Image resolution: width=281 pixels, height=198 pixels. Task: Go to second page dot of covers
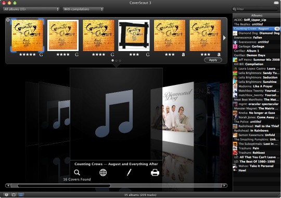point(117,60)
